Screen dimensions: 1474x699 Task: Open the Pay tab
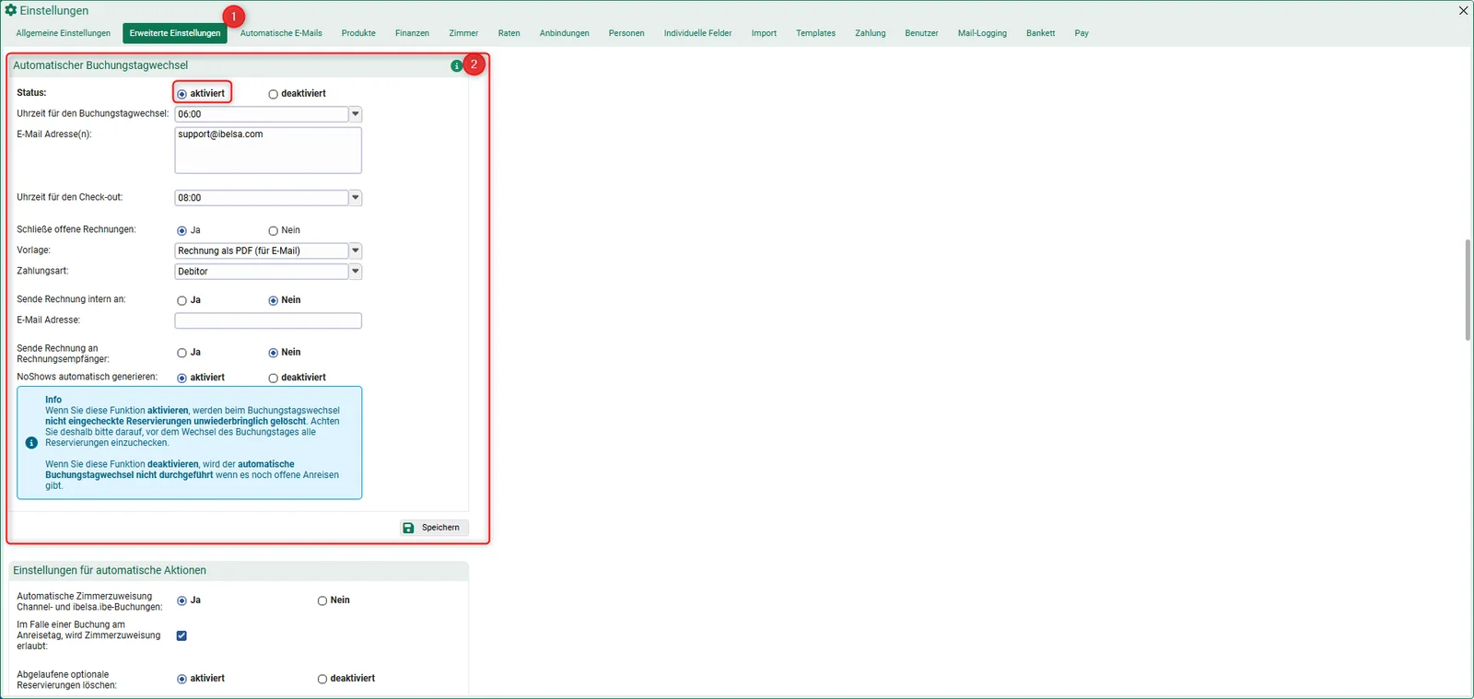click(x=1082, y=33)
